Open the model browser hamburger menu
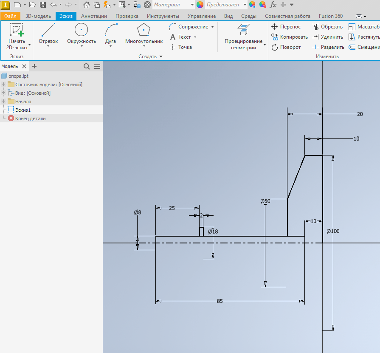Screen dimensions: 380x353 [97, 66]
